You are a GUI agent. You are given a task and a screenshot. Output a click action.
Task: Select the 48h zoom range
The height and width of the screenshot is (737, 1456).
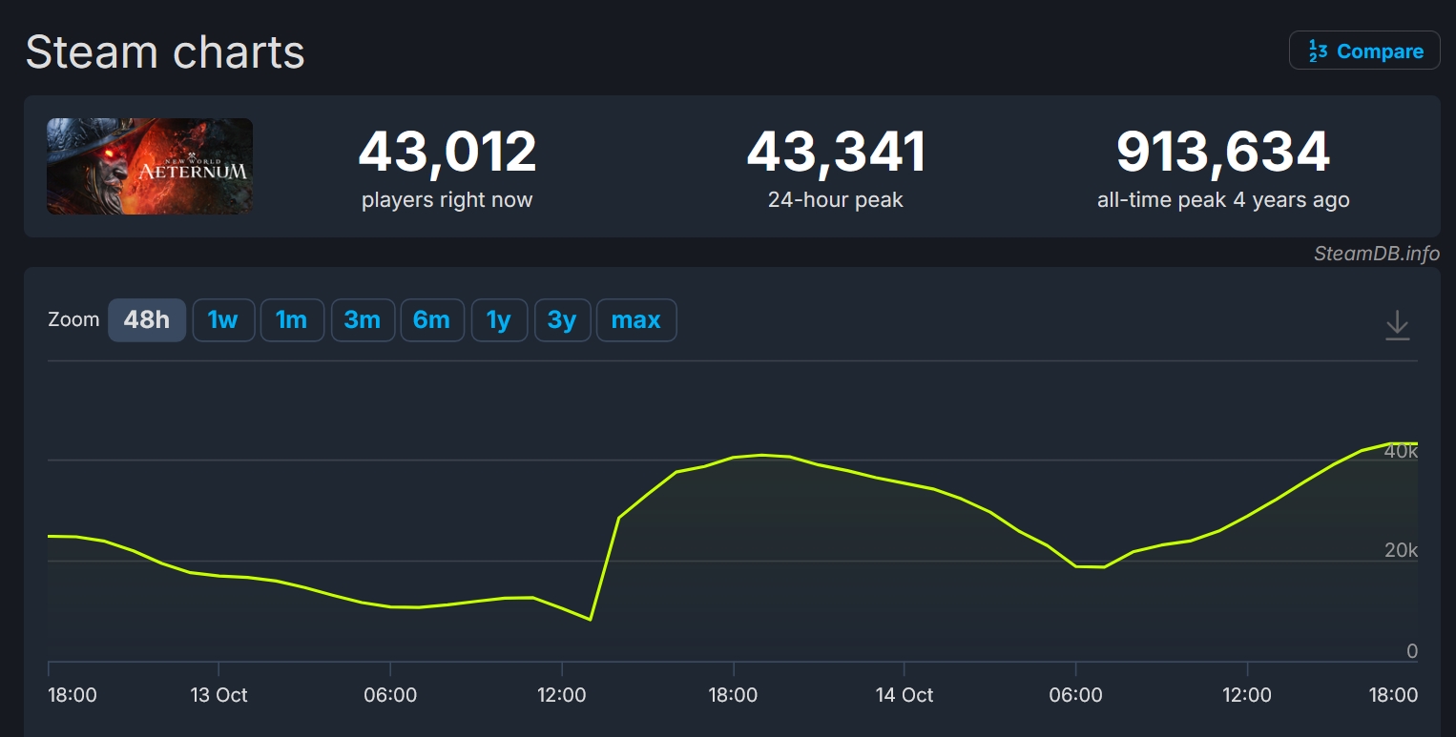(146, 320)
